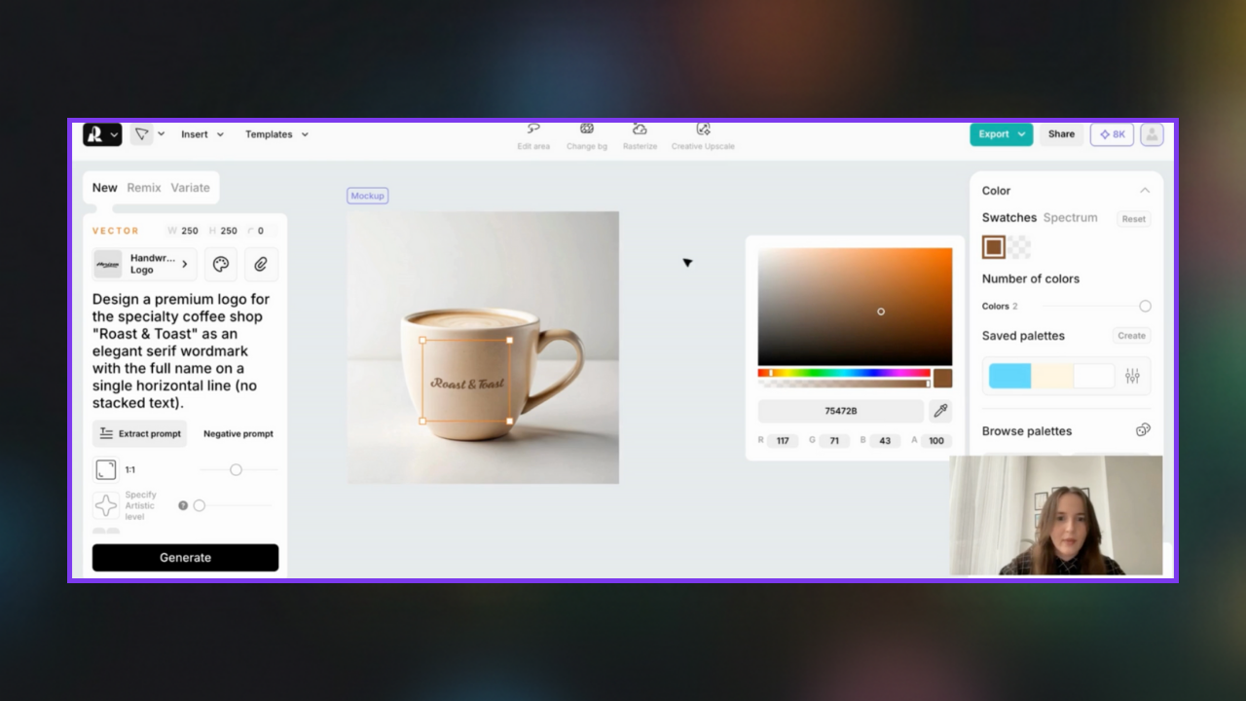
Task: Switch to the Variate tab
Action: pos(190,188)
